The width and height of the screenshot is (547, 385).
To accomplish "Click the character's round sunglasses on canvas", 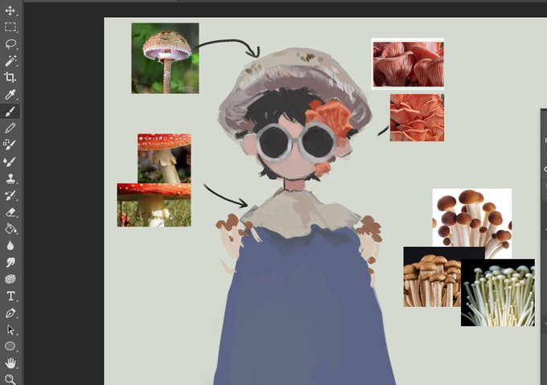I will point(297,143).
